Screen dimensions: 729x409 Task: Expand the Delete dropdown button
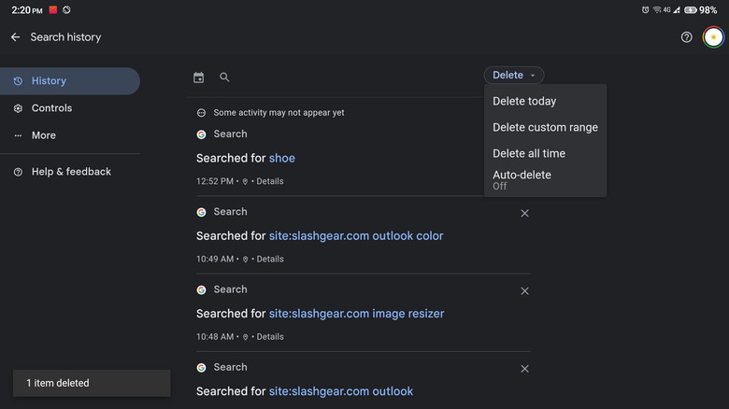click(x=514, y=76)
